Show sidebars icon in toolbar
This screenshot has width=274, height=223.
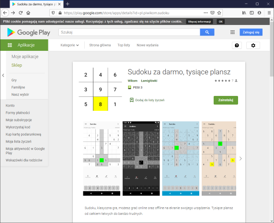point(251,13)
